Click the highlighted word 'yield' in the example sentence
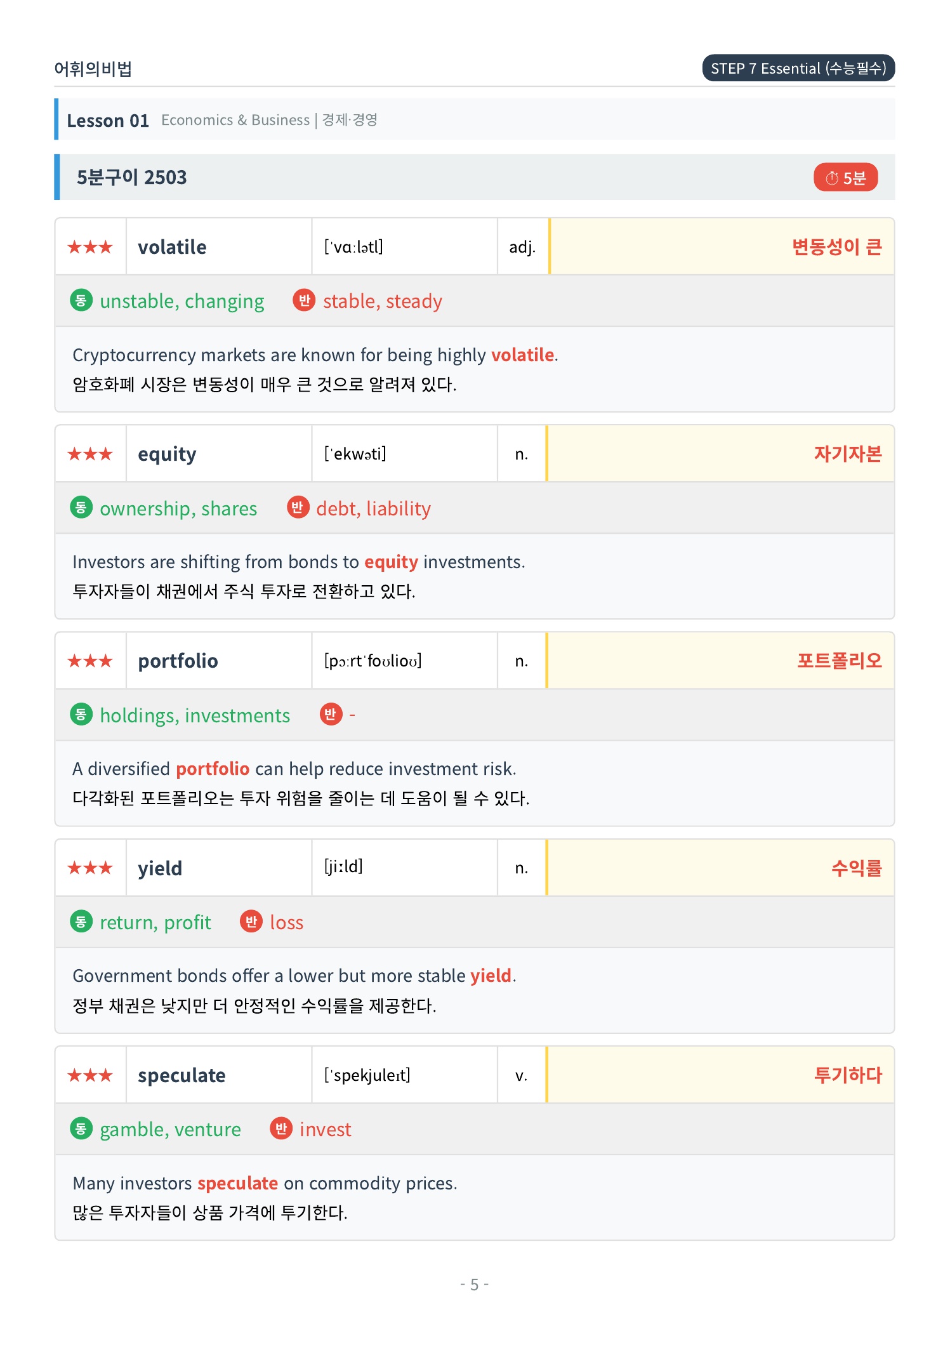The width and height of the screenshot is (950, 1350). tap(491, 976)
